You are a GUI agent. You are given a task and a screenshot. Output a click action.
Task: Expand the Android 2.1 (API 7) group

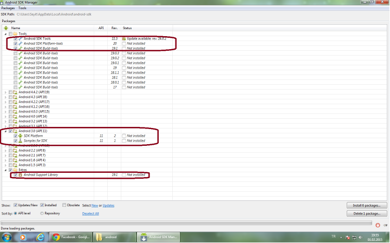5,156
